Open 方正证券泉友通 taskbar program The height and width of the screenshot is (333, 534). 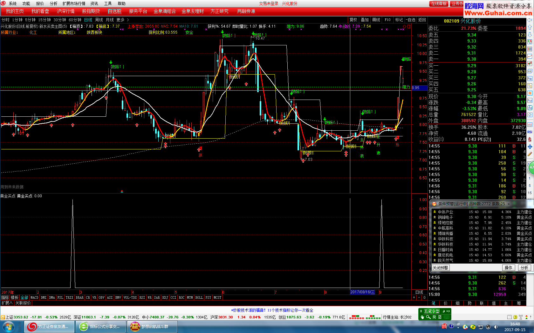(x=50, y=326)
